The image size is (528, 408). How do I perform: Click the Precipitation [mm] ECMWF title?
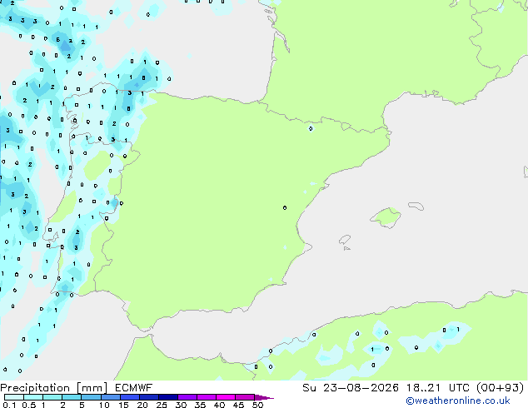click(x=77, y=388)
